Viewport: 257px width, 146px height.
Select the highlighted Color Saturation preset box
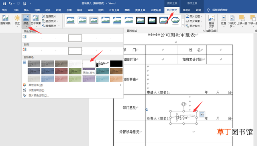[75, 38]
